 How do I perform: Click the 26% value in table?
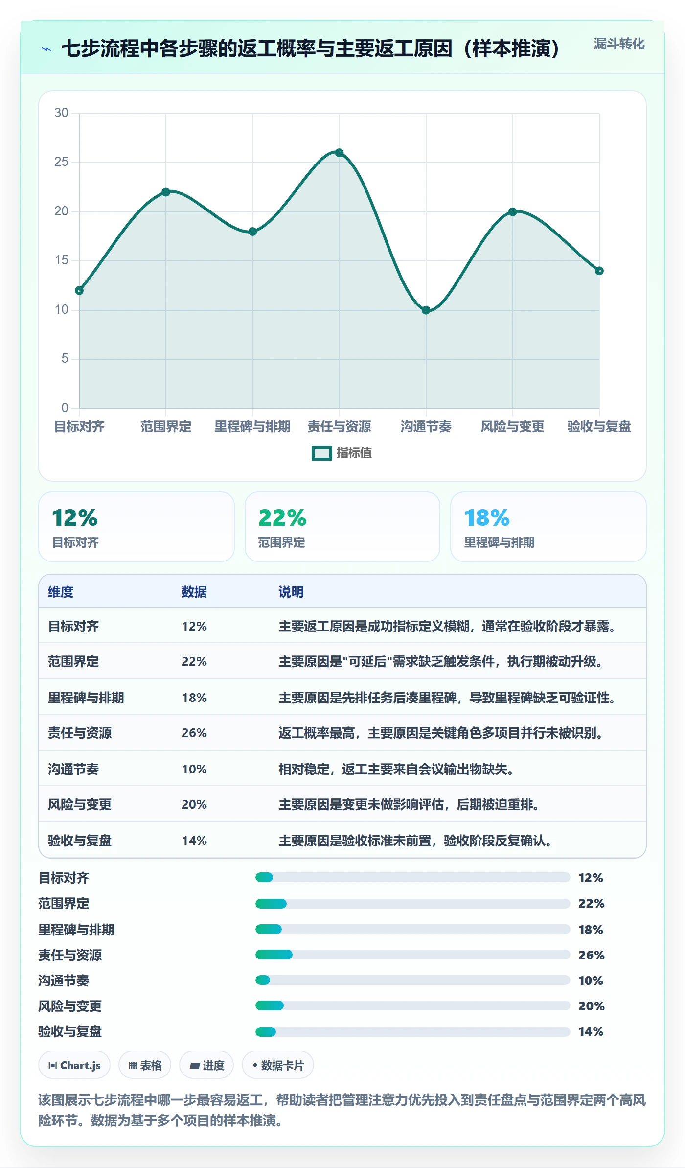tap(194, 733)
